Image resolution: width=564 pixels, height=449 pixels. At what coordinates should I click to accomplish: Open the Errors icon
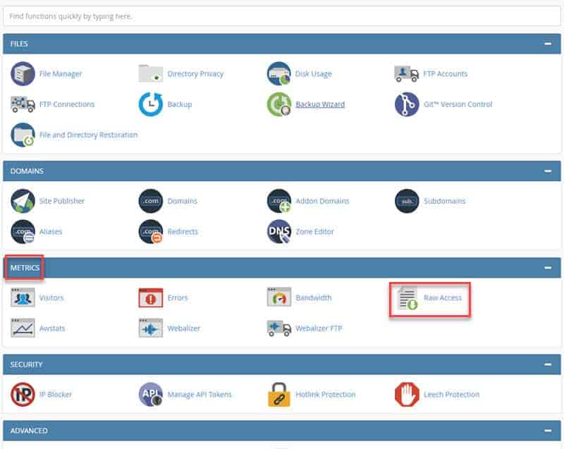pyautogui.click(x=151, y=297)
